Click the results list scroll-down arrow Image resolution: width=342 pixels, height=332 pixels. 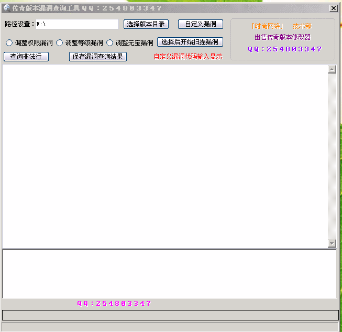(x=332, y=243)
